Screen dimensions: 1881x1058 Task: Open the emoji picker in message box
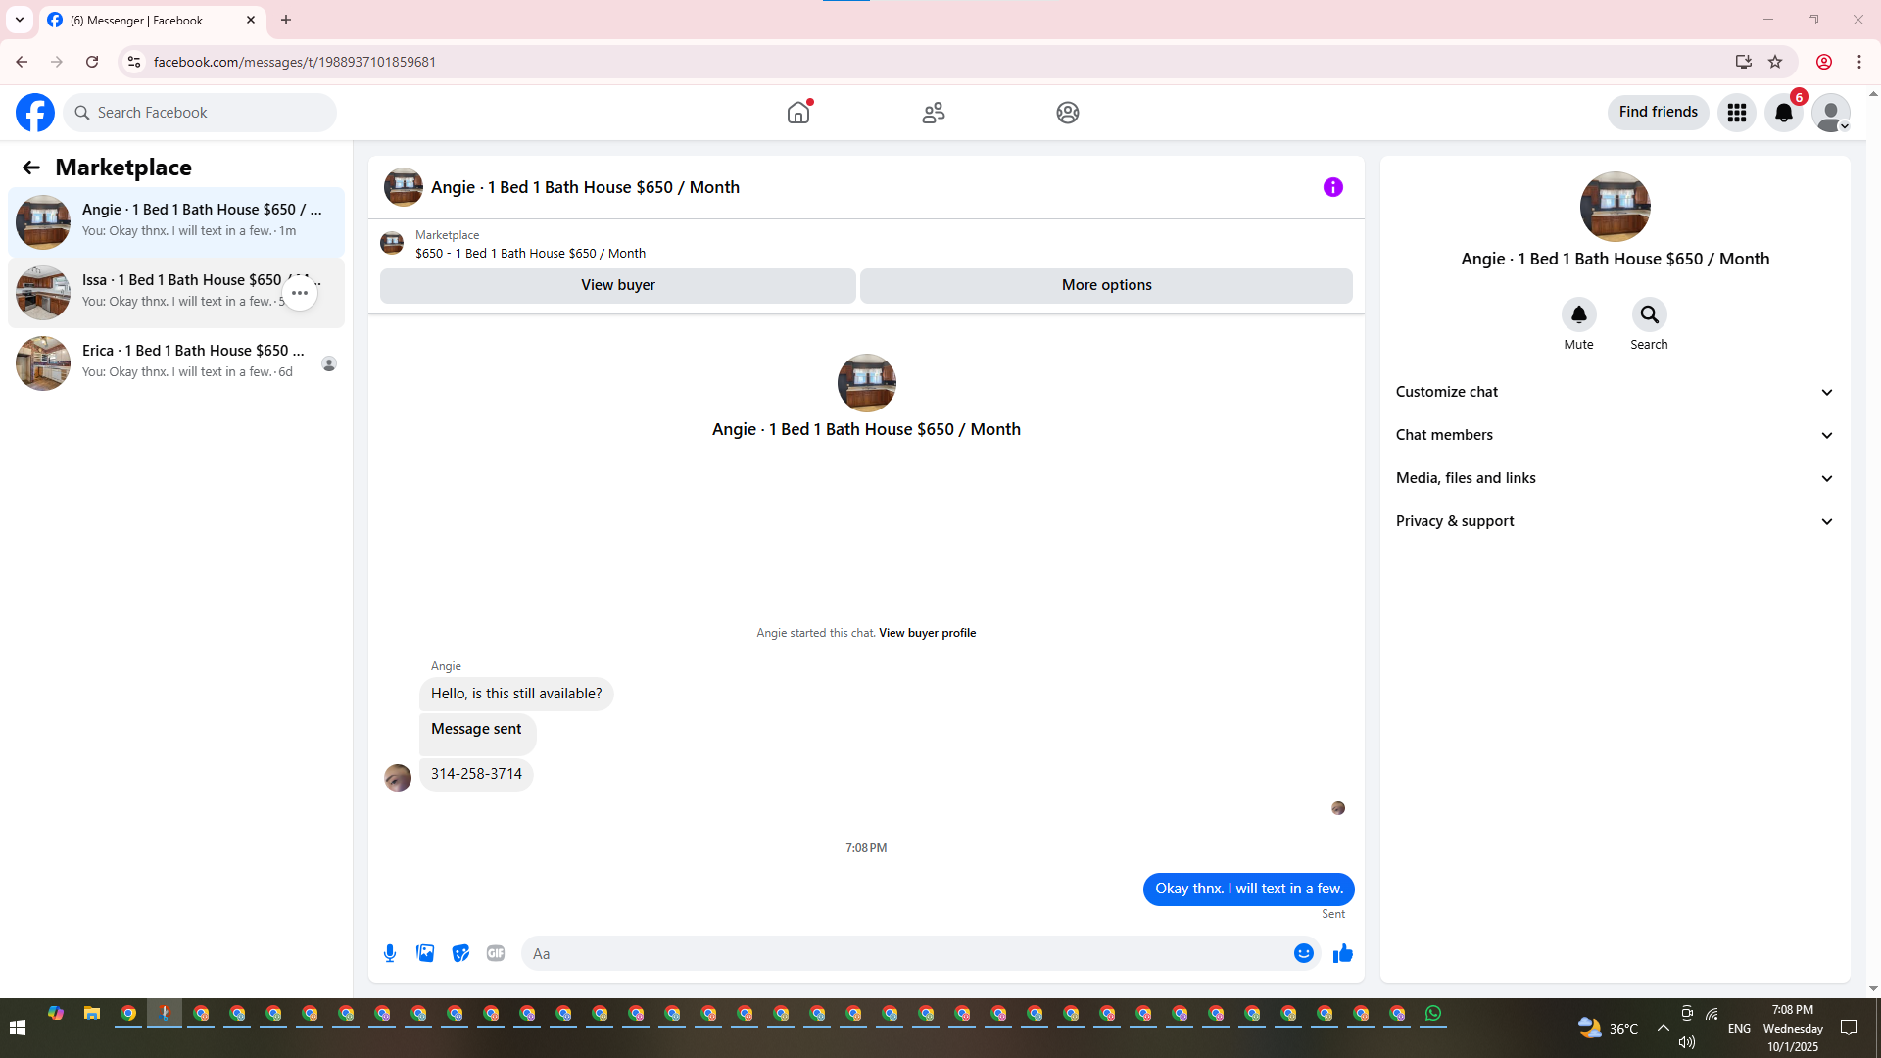coord(1304,953)
